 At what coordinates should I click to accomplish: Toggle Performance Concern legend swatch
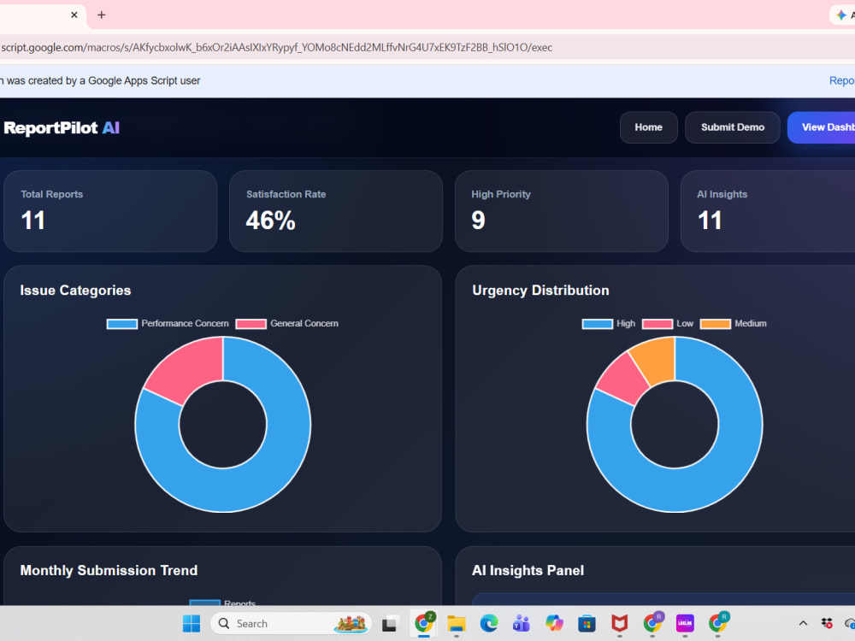coord(121,324)
